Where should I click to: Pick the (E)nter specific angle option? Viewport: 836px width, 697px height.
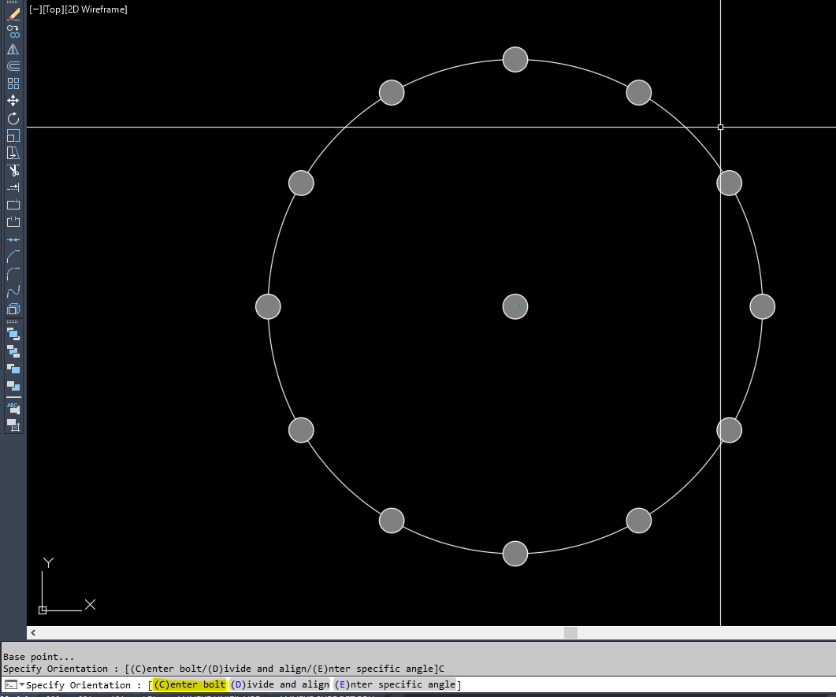click(x=395, y=684)
